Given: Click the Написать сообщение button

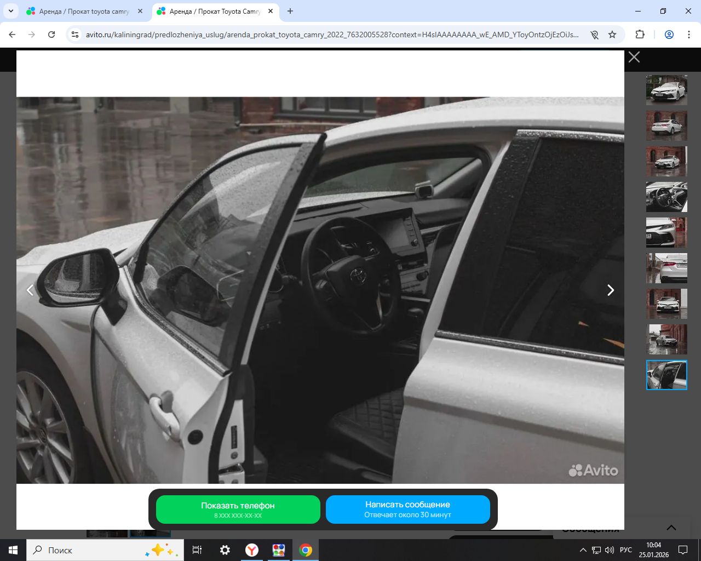Looking at the screenshot, I should [408, 510].
